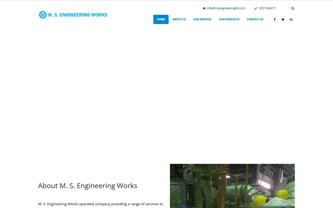
Task: Click the factory workers photo
Action: [x=232, y=186]
